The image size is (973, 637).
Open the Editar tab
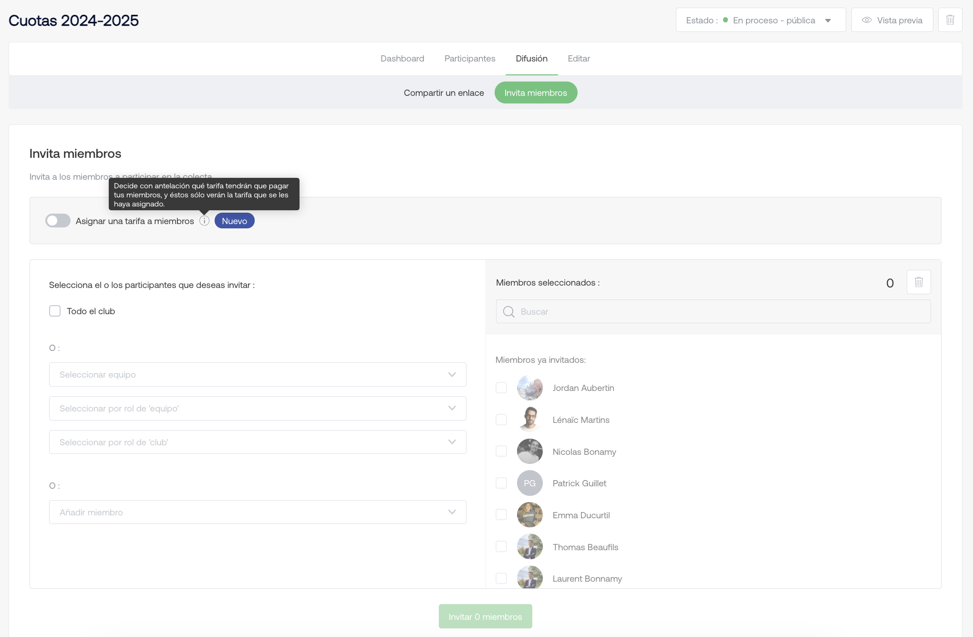click(x=579, y=59)
